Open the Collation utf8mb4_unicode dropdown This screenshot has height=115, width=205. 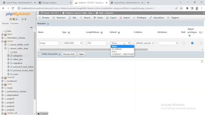point(144,43)
